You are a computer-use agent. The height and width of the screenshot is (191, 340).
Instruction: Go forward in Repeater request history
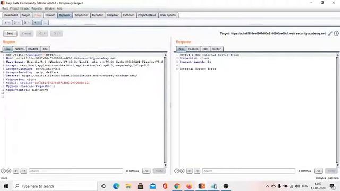click(x=55, y=33)
